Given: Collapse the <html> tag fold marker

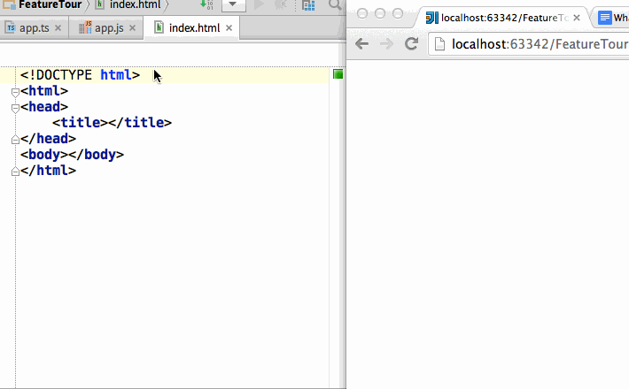Looking at the screenshot, I should [x=15, y=91].
